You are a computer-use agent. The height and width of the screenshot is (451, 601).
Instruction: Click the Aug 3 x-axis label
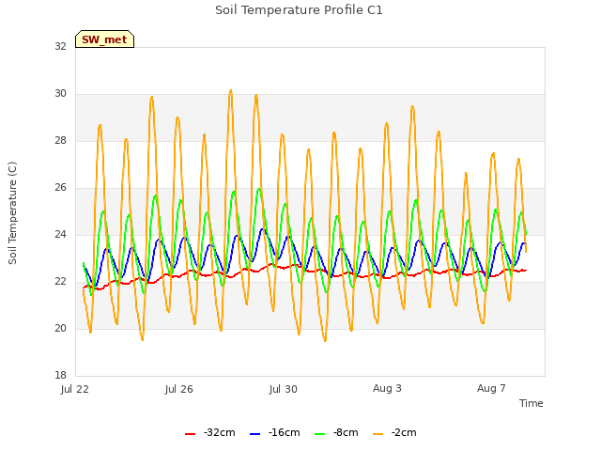coord(387,388)
